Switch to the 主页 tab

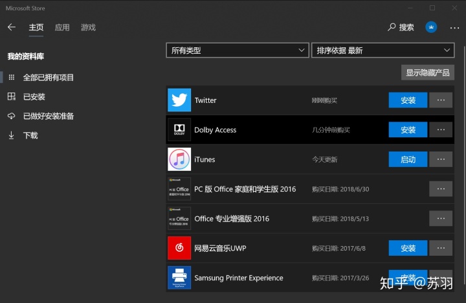click(x=36, y=27)
